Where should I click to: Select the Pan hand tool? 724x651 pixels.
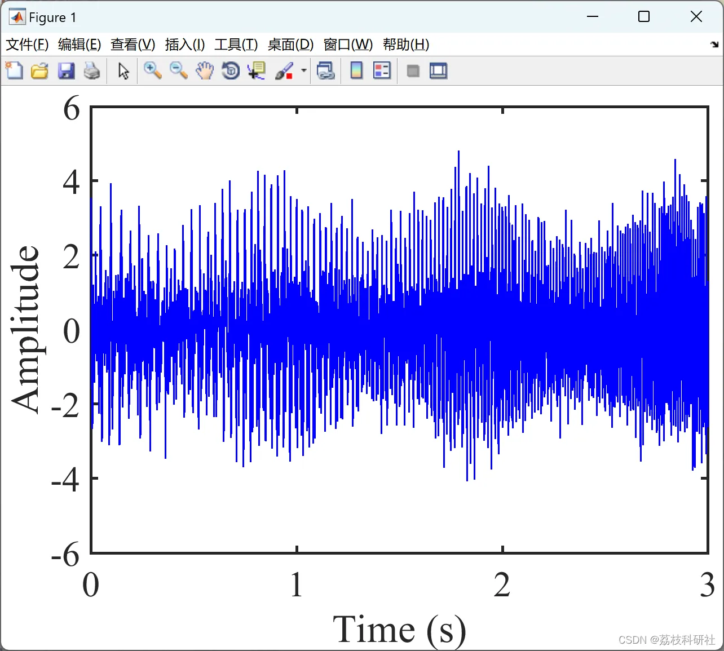tap(205, 70)
